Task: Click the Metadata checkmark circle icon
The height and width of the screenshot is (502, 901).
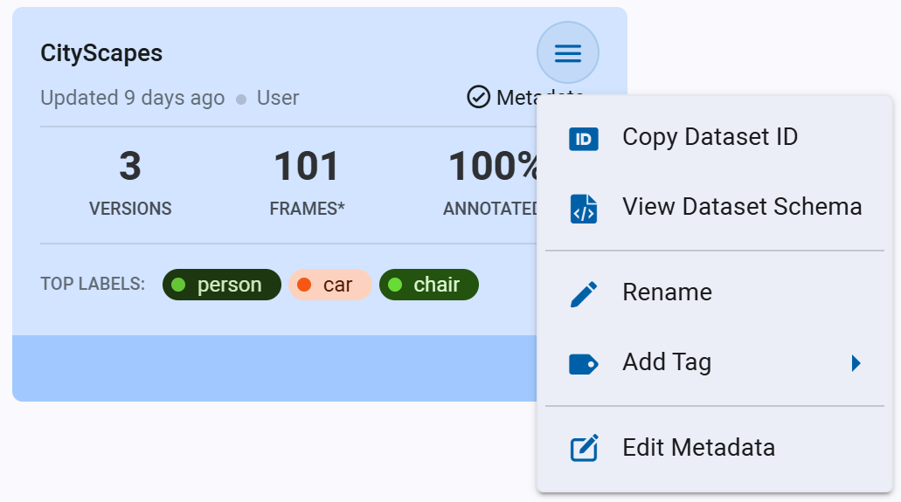Action: point(478,97)
